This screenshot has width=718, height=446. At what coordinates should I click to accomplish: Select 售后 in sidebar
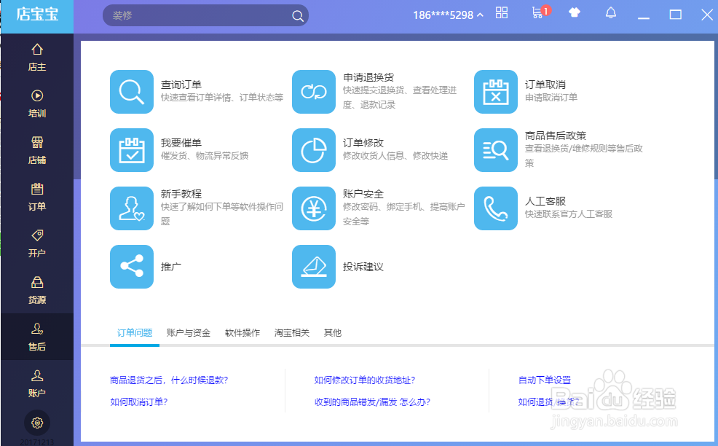coord(37,337)
